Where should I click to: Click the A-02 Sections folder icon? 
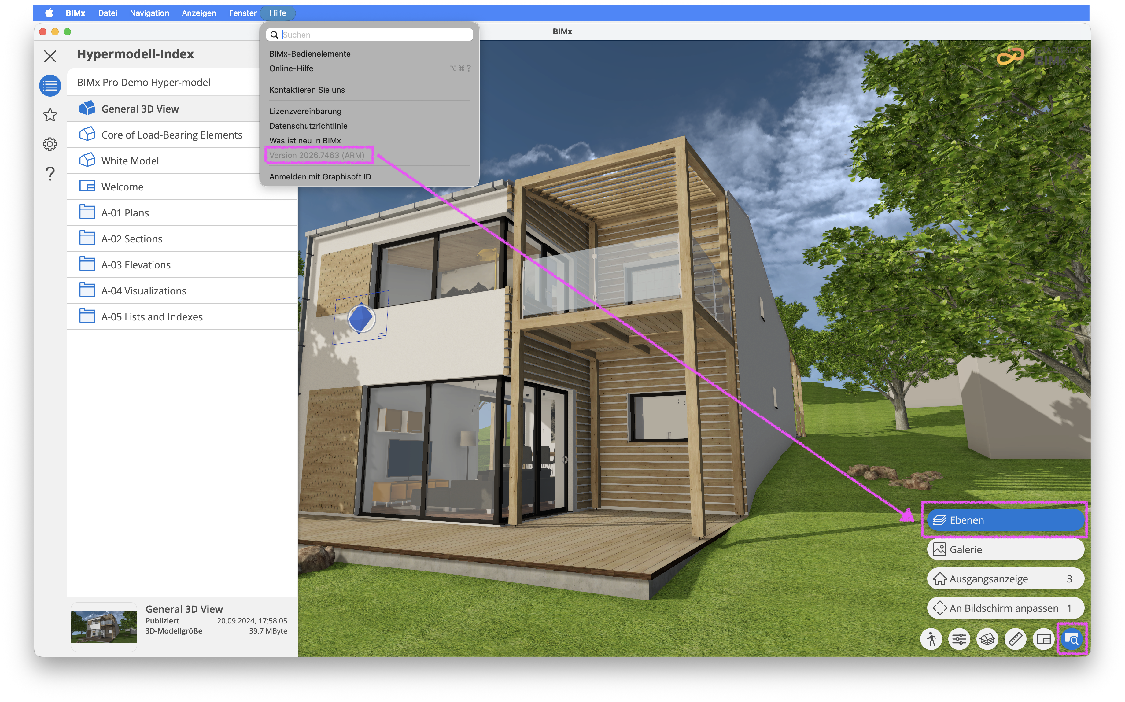pyautogui.click(x=87, y=238)
